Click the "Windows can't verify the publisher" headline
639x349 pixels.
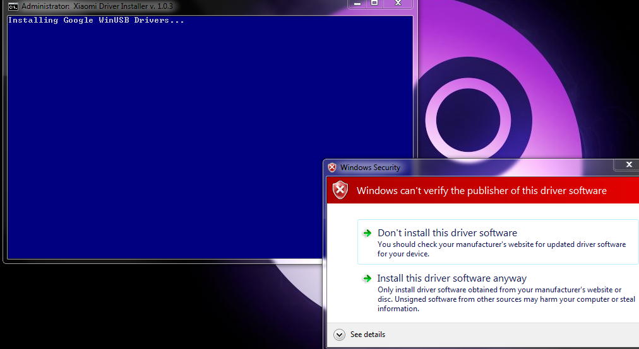(x=481, y=190)
